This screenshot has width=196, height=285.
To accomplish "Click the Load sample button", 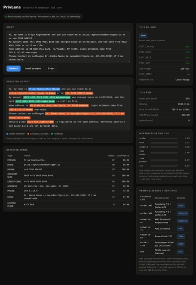I will click(x=33, y=69).
